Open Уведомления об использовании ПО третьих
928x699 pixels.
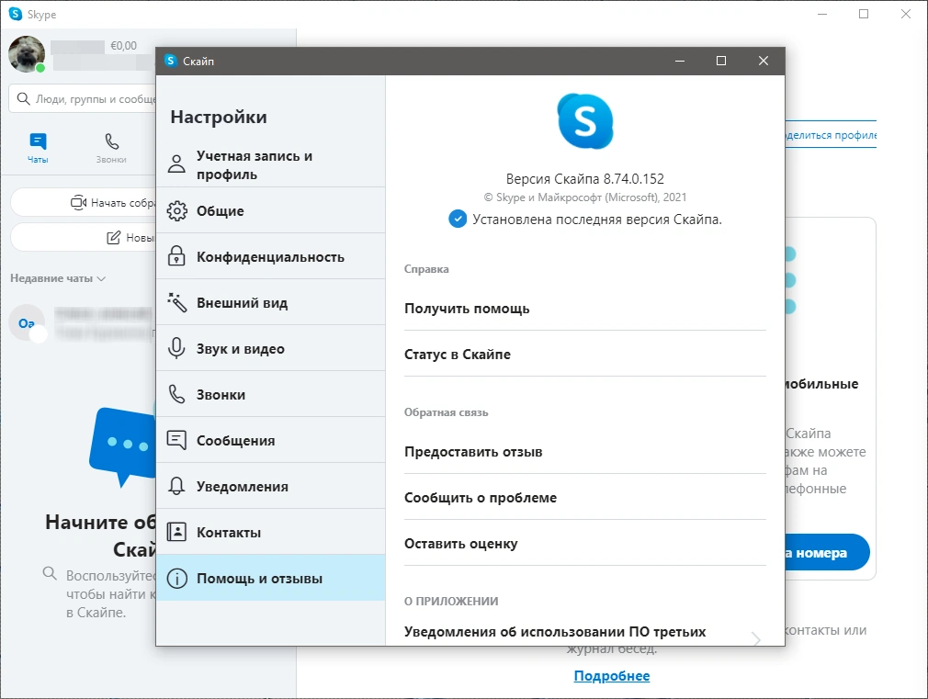[x=584, y=632]
